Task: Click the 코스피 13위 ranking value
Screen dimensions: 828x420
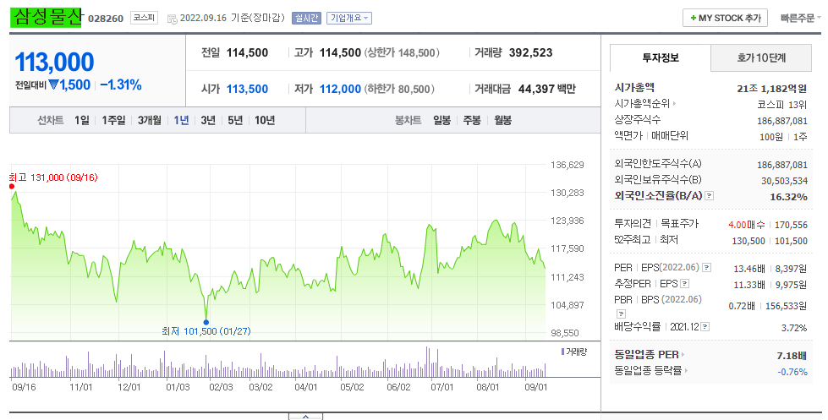Action: (x=781, y=105)
